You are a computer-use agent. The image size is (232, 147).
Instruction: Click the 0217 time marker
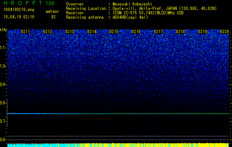coord(158,32)
